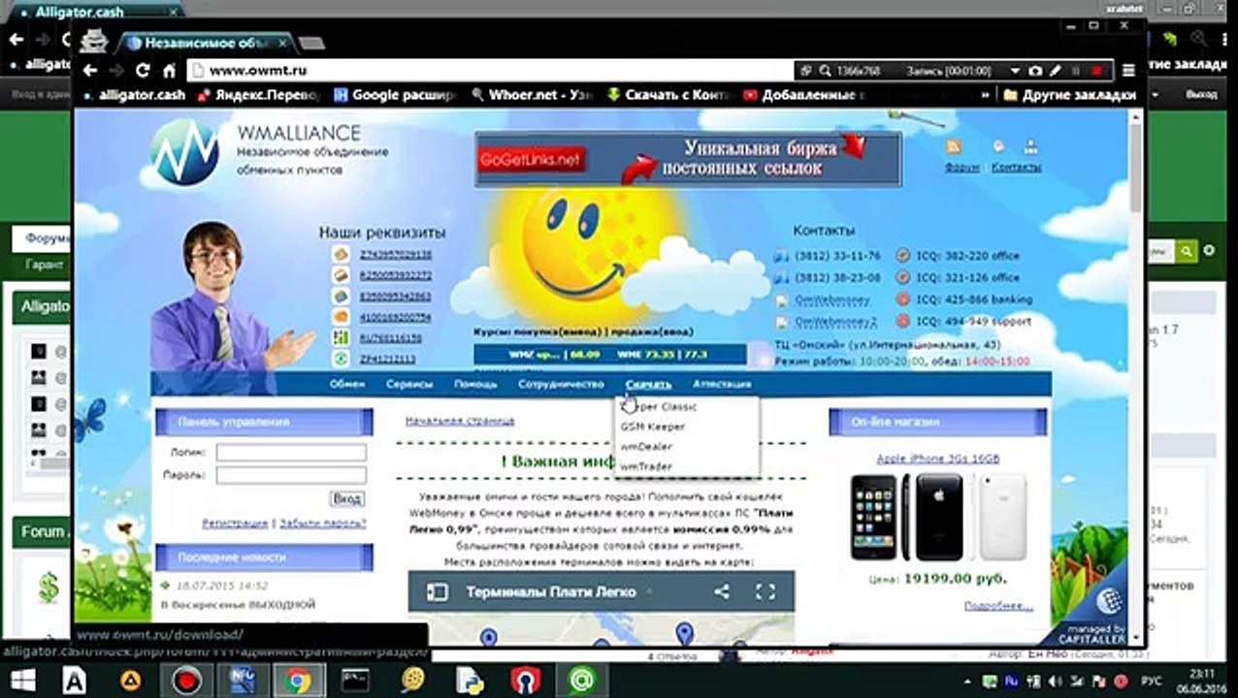Click the ZP41212113 account number

(x=387, y=359)
